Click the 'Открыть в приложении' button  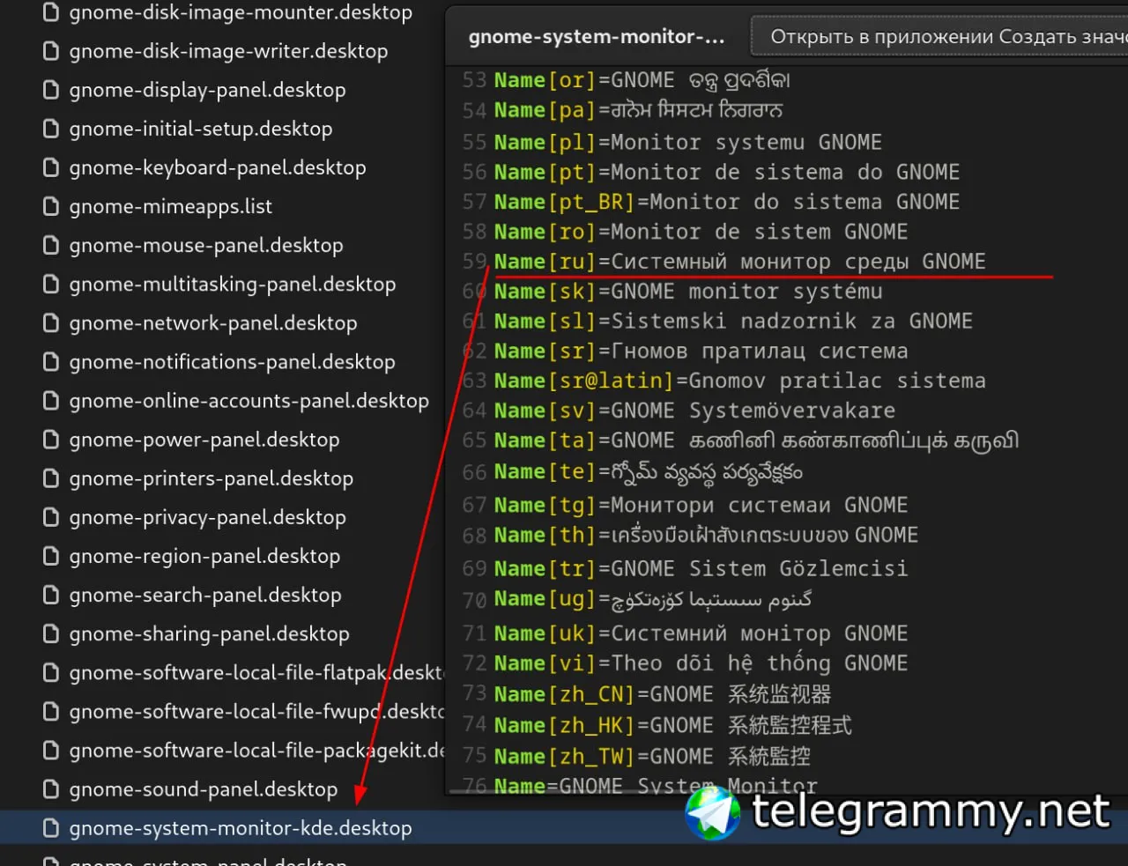pos(882,37)
